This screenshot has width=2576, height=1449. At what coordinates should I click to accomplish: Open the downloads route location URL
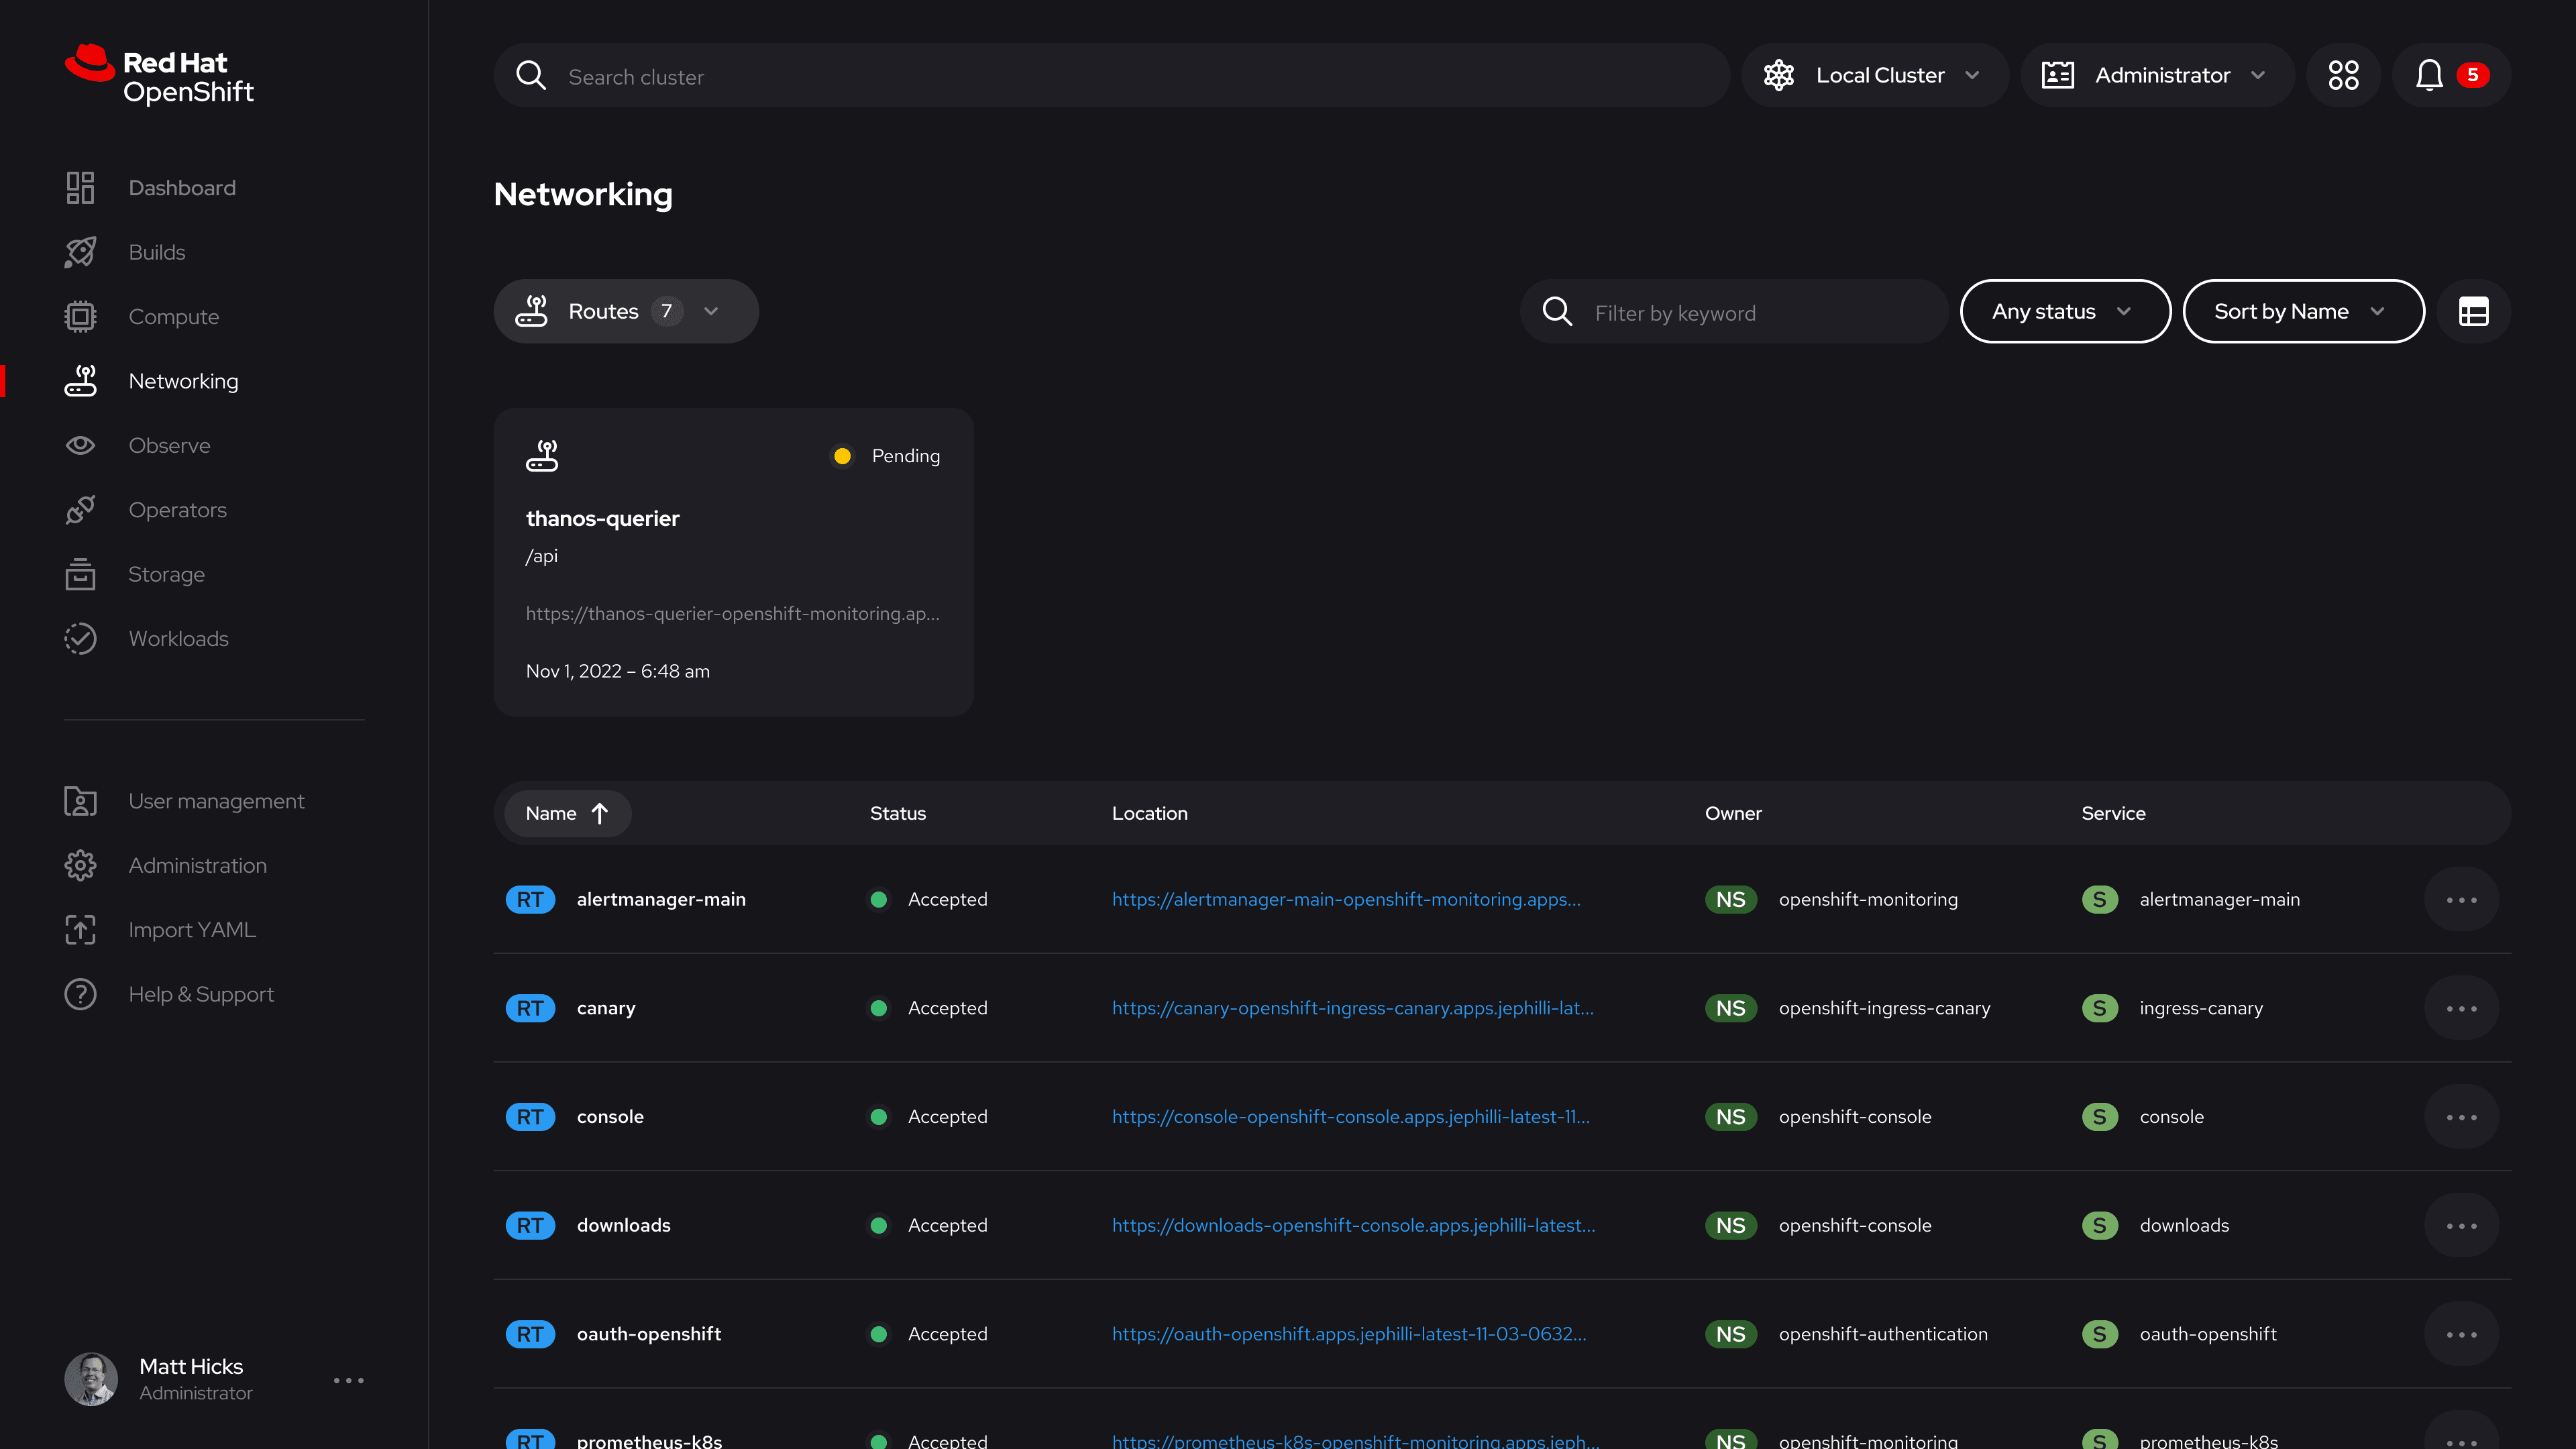coord(1354,1226)
